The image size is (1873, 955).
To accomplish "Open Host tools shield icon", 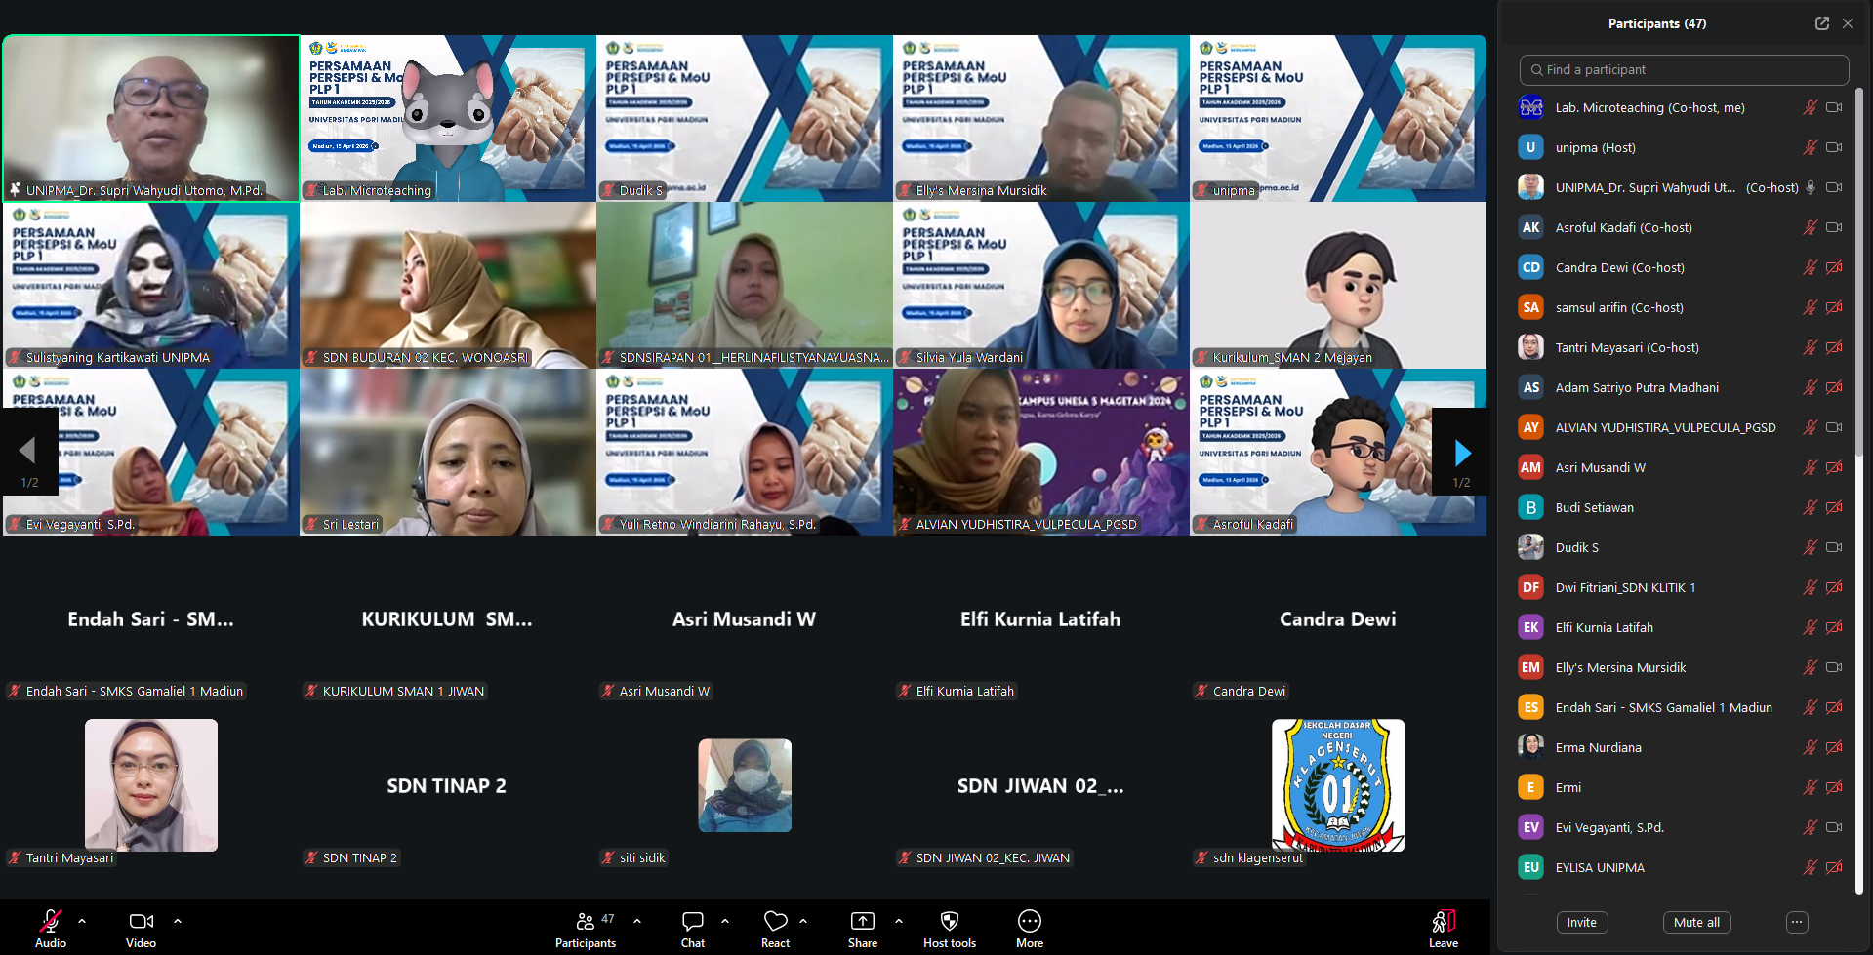I will (949, 922).
